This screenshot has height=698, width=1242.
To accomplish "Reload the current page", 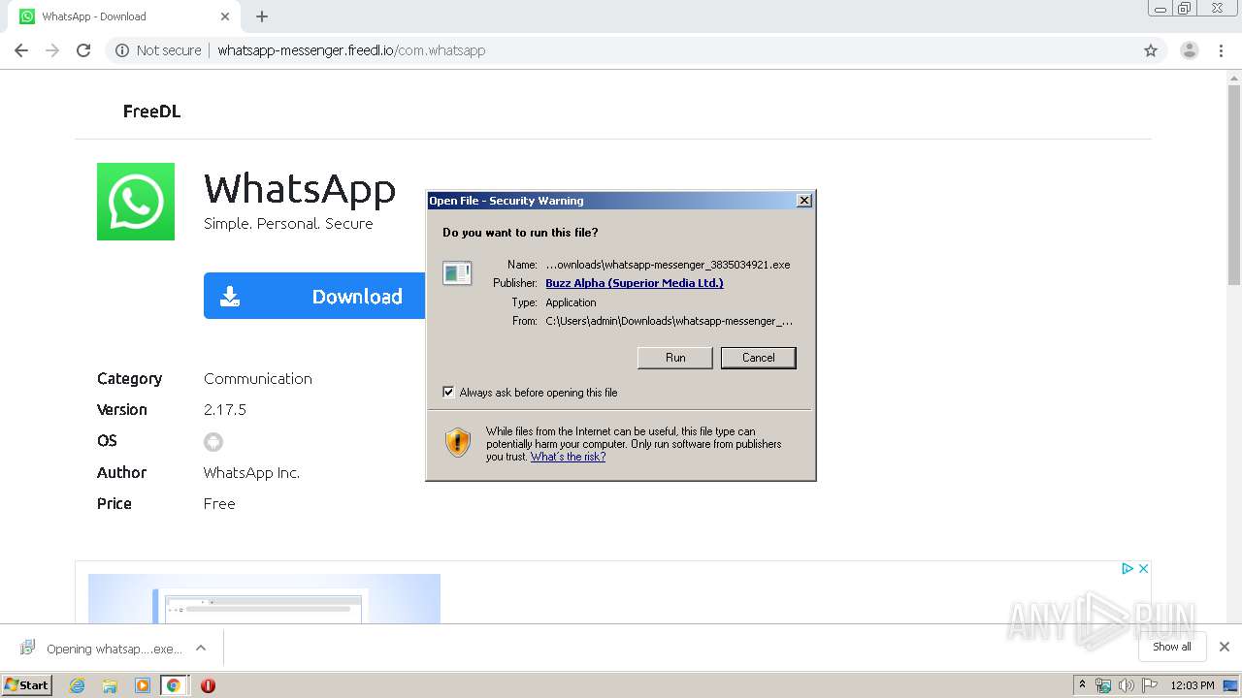I will click(83, 50).
